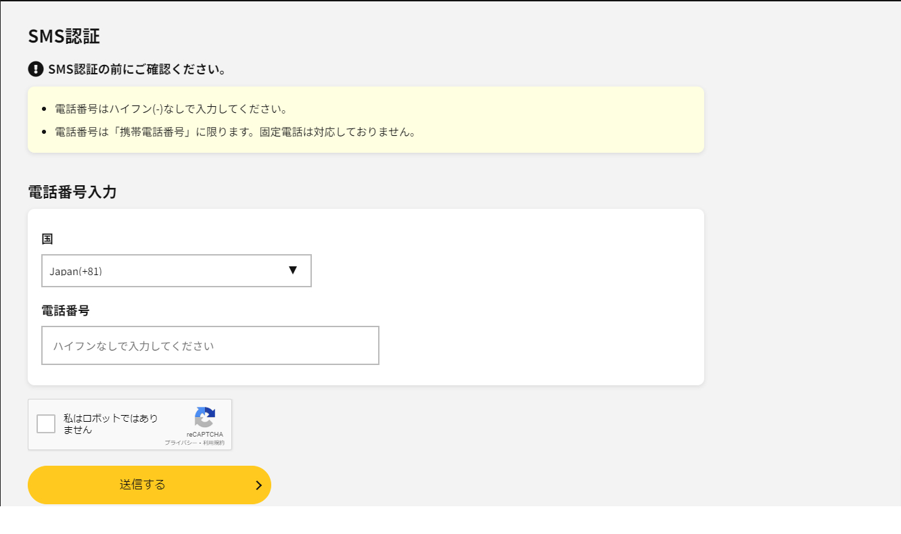The image size is (901, 534).
Task: Toggle the robot verification checkbox off
Action: pos(46,423)
